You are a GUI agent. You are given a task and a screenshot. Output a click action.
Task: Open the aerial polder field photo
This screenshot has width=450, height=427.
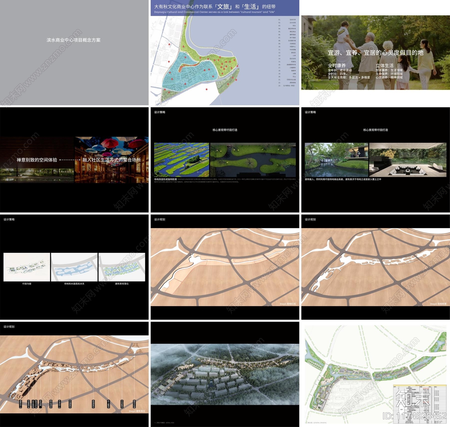tap(182, 160)
